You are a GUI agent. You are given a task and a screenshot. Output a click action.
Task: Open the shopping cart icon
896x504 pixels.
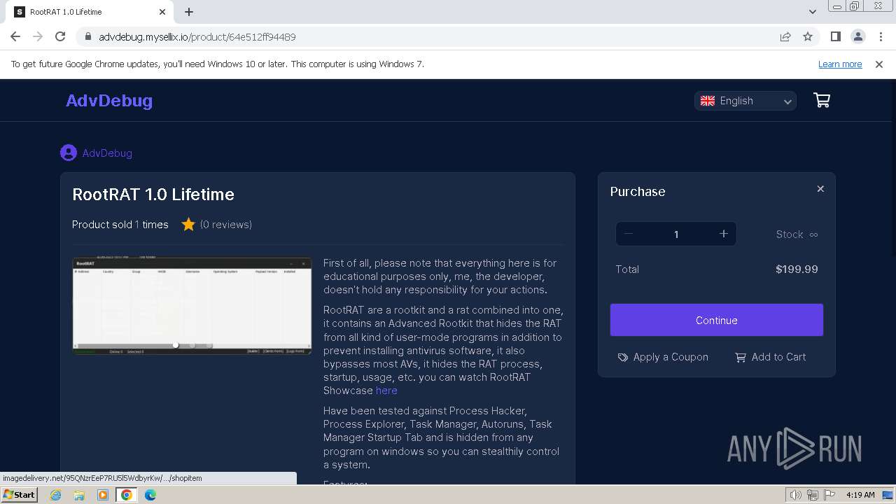[x=822, y=101]
